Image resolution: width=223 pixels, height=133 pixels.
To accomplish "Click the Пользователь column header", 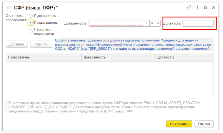I will 43,57.
